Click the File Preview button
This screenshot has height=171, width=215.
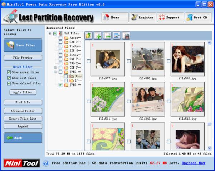click(23, 58)
